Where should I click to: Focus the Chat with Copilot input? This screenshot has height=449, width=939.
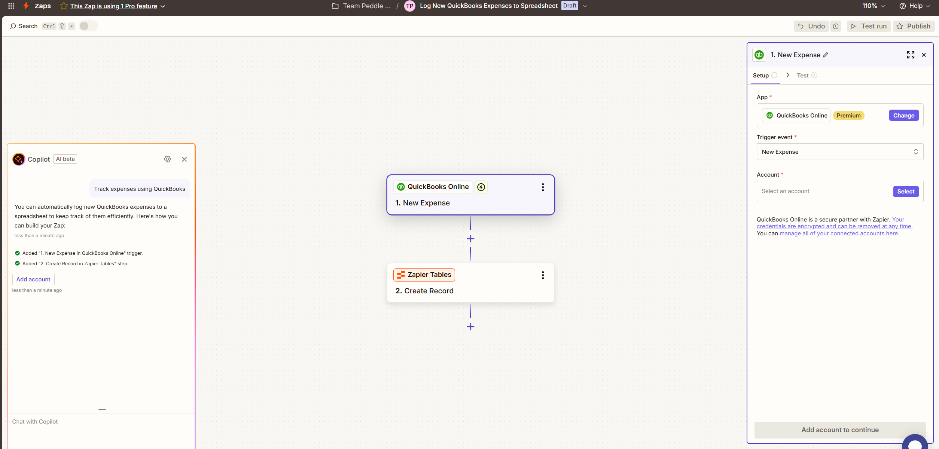101,422
